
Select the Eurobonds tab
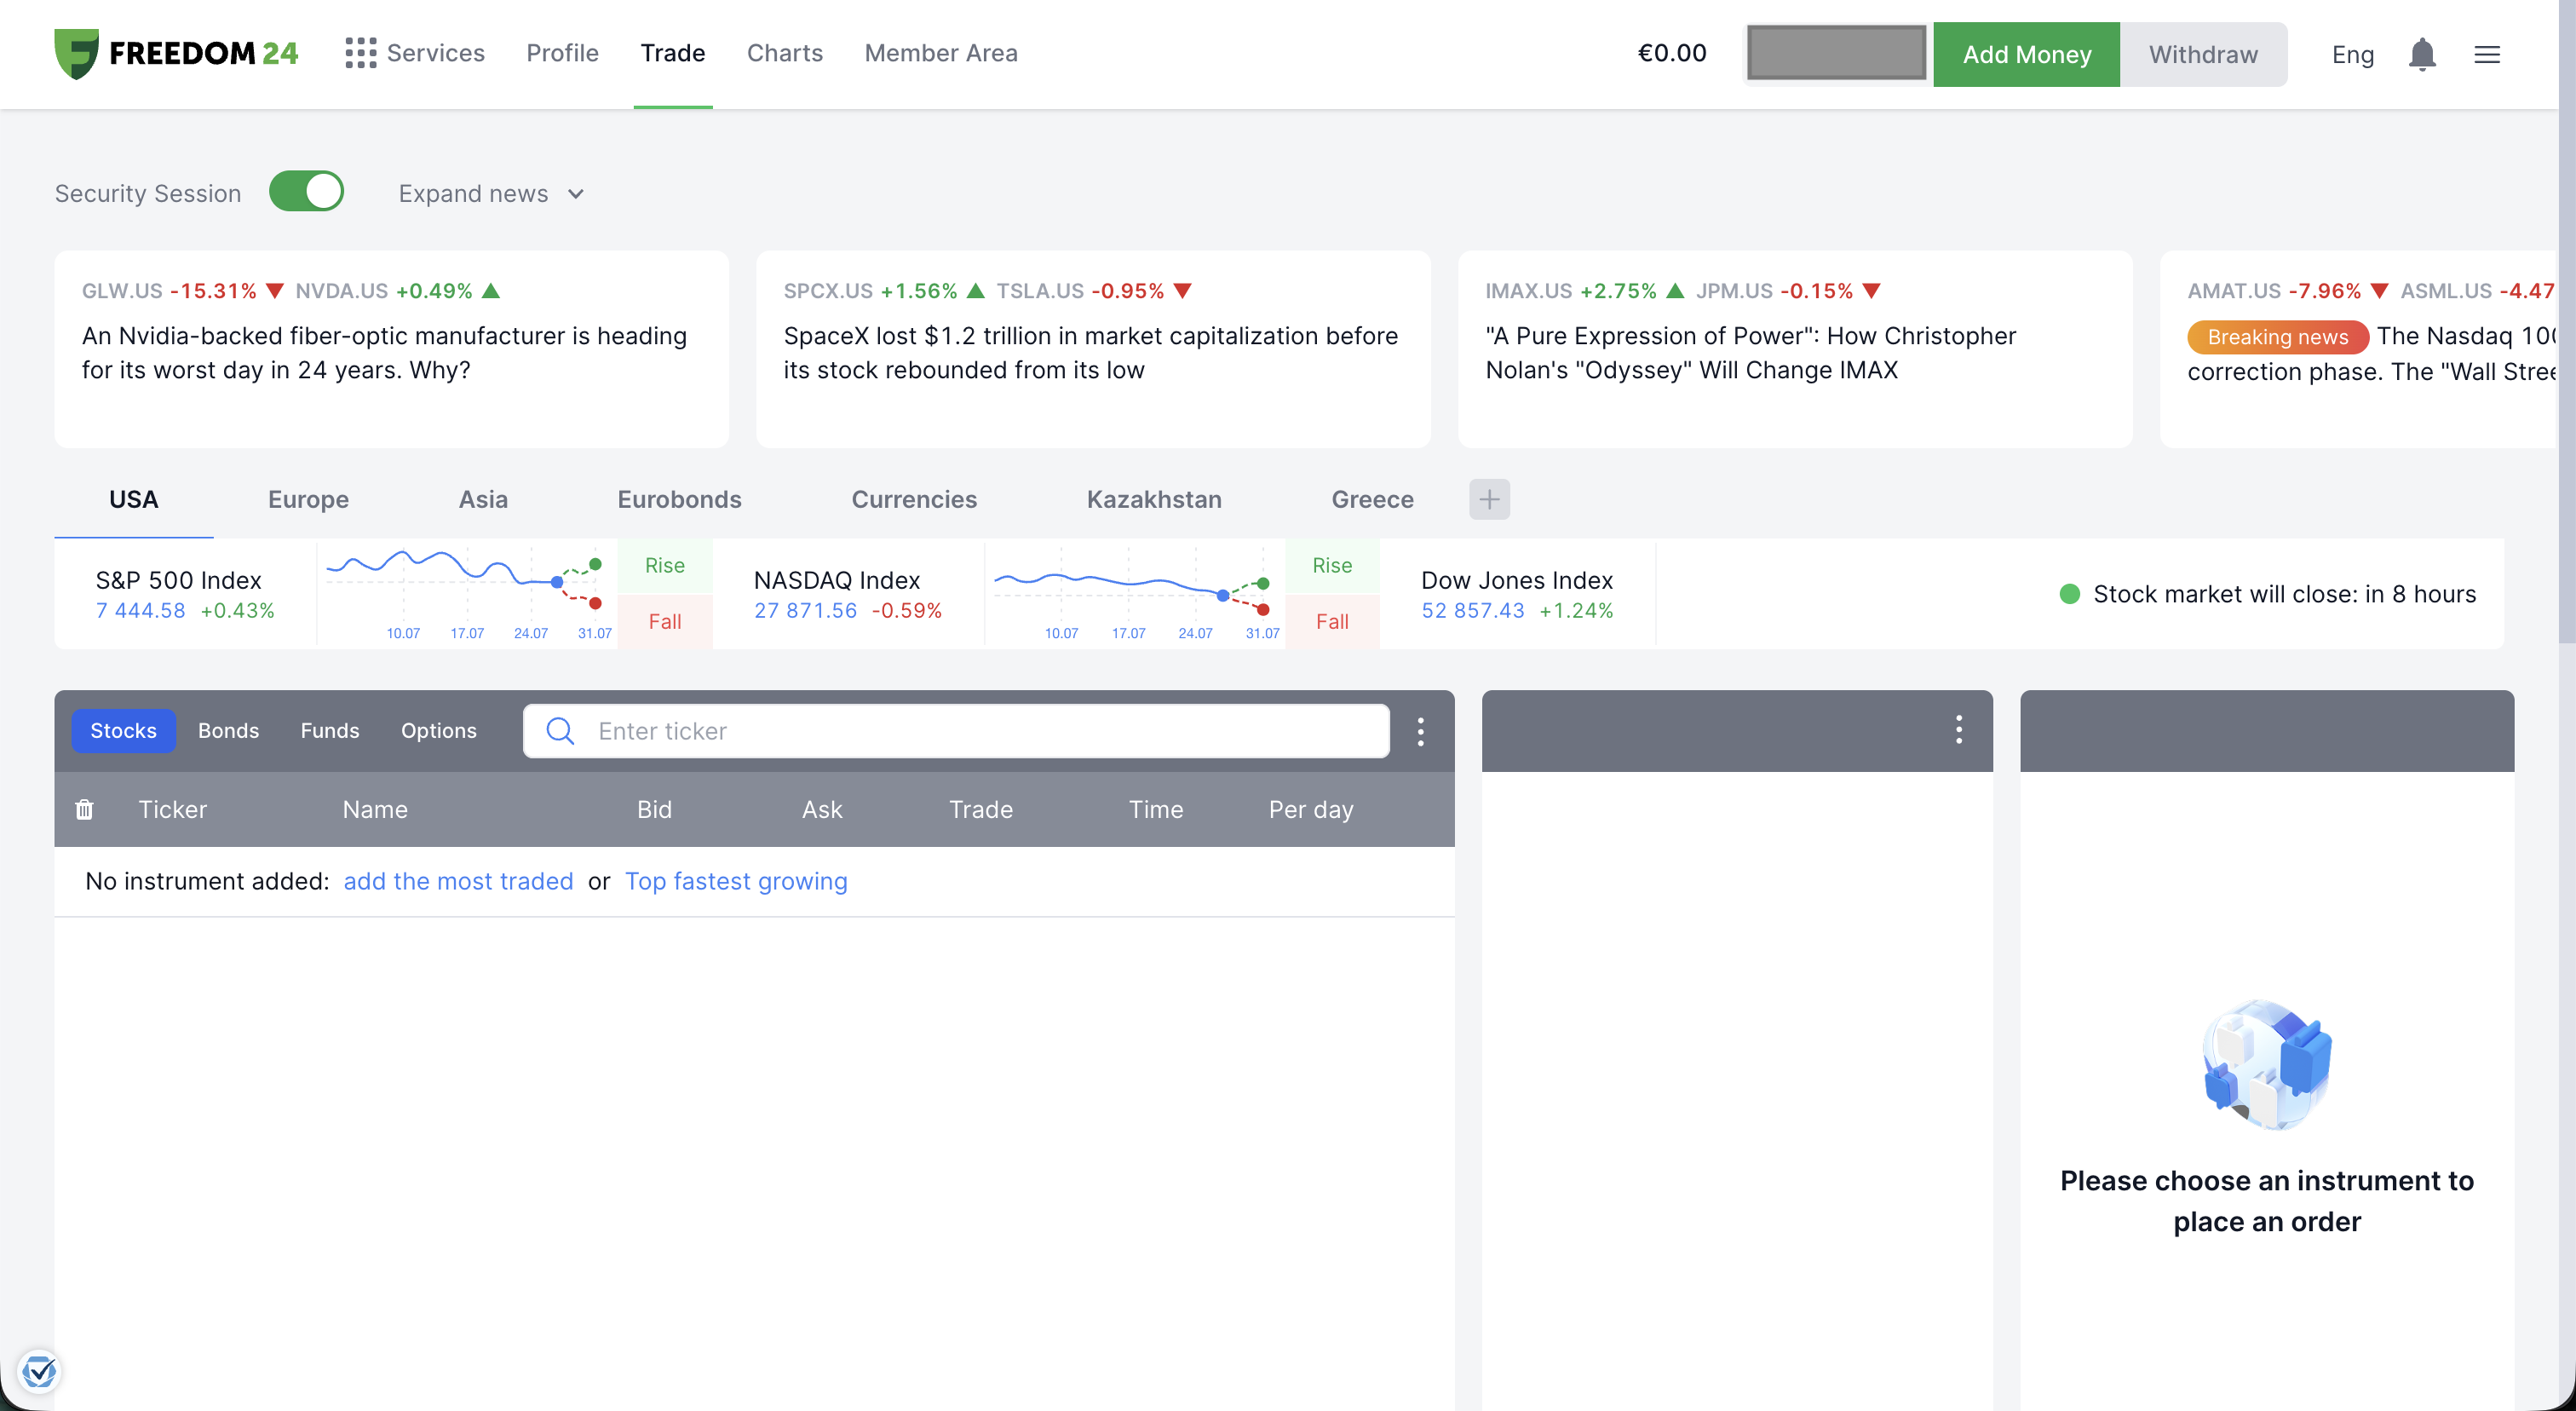pos(679,499)
